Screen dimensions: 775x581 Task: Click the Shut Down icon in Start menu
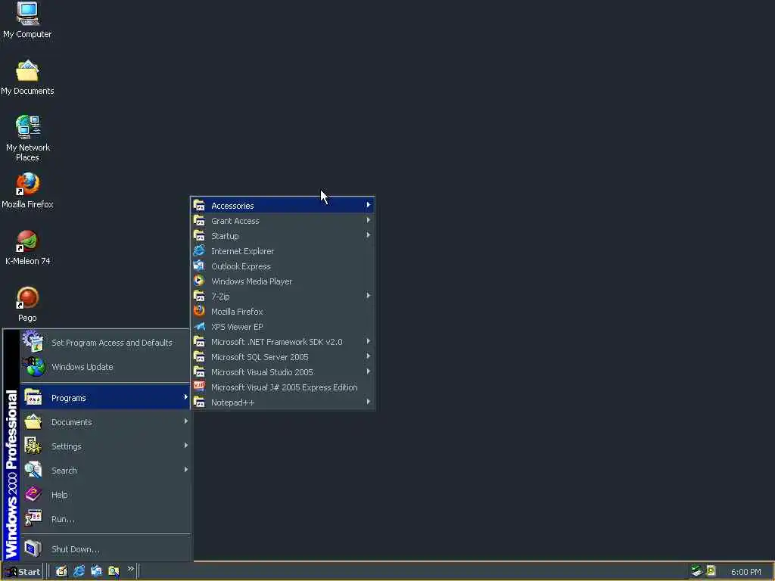tap(33, 548)
